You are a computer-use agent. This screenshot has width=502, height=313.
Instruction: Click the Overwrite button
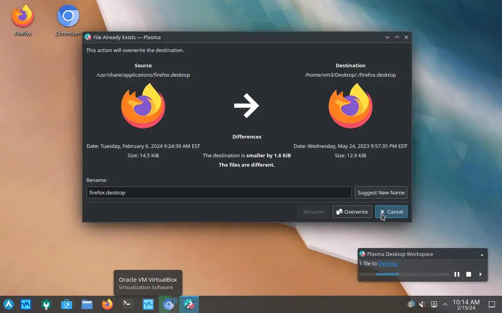pyautogui.click(x=352, y=212)
